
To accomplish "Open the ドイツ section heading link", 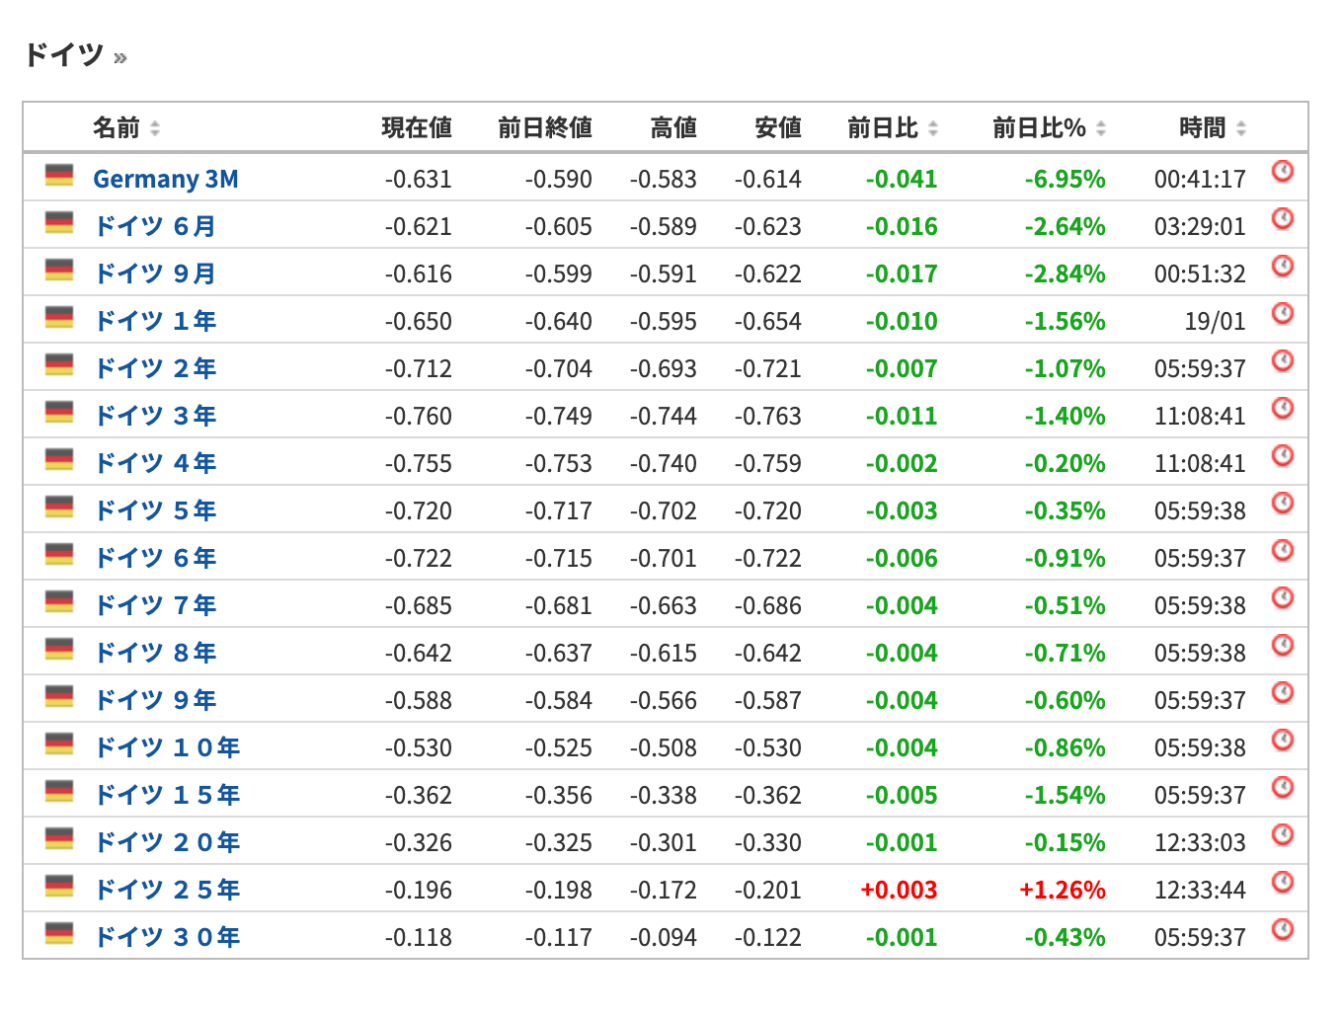I will pyautogui.click(x=64, y=54).
